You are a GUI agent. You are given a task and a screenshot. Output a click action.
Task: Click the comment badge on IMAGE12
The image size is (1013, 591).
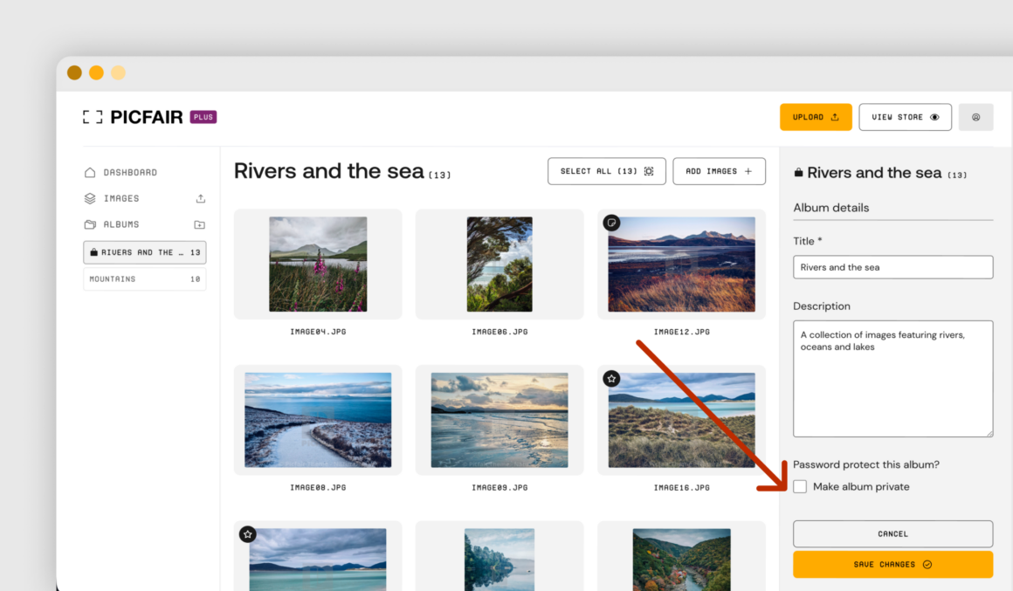coord(611,223)
